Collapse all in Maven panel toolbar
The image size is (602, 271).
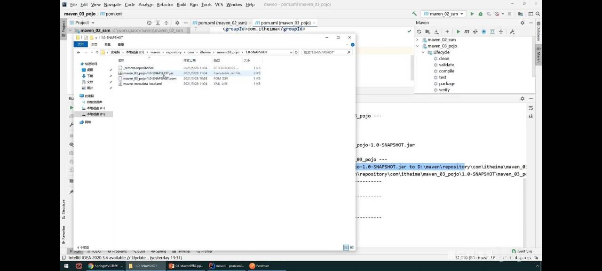click(x=501, y=32)
